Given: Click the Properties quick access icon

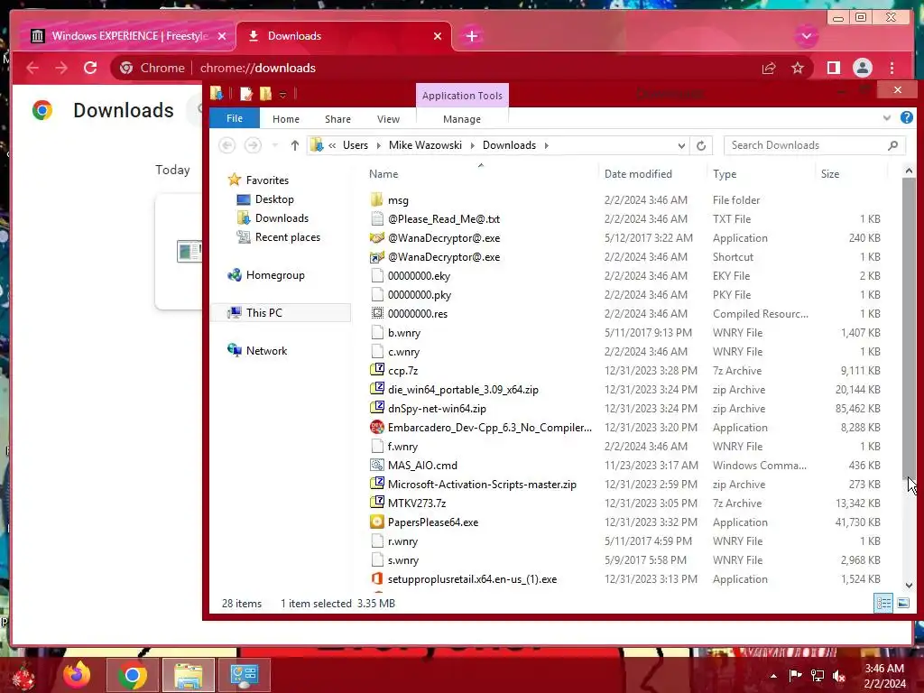Looking at the screenshot, I should pyautogui.click(x=245, y=94).
